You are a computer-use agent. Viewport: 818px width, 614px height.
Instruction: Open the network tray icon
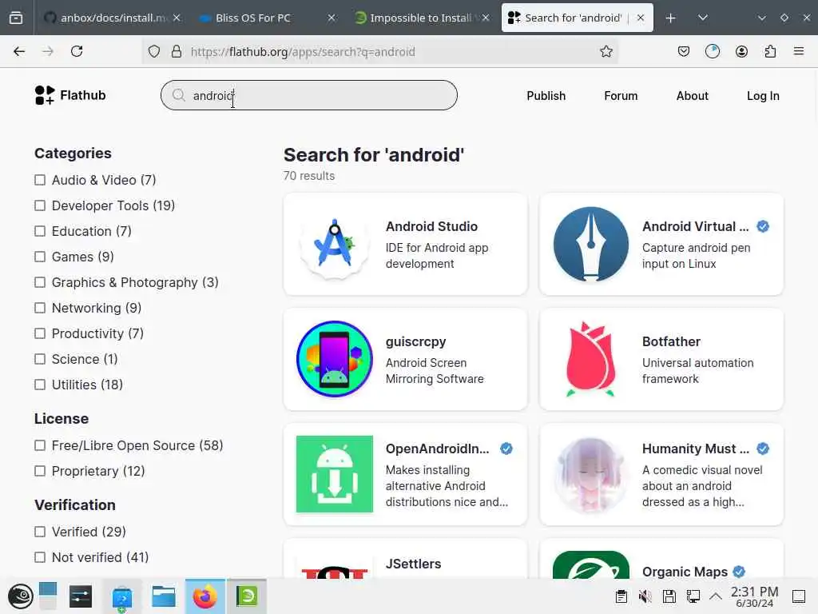(693, 596)
